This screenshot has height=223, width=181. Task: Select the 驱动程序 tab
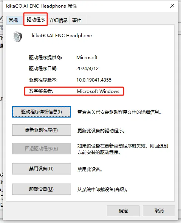(36, 19)
